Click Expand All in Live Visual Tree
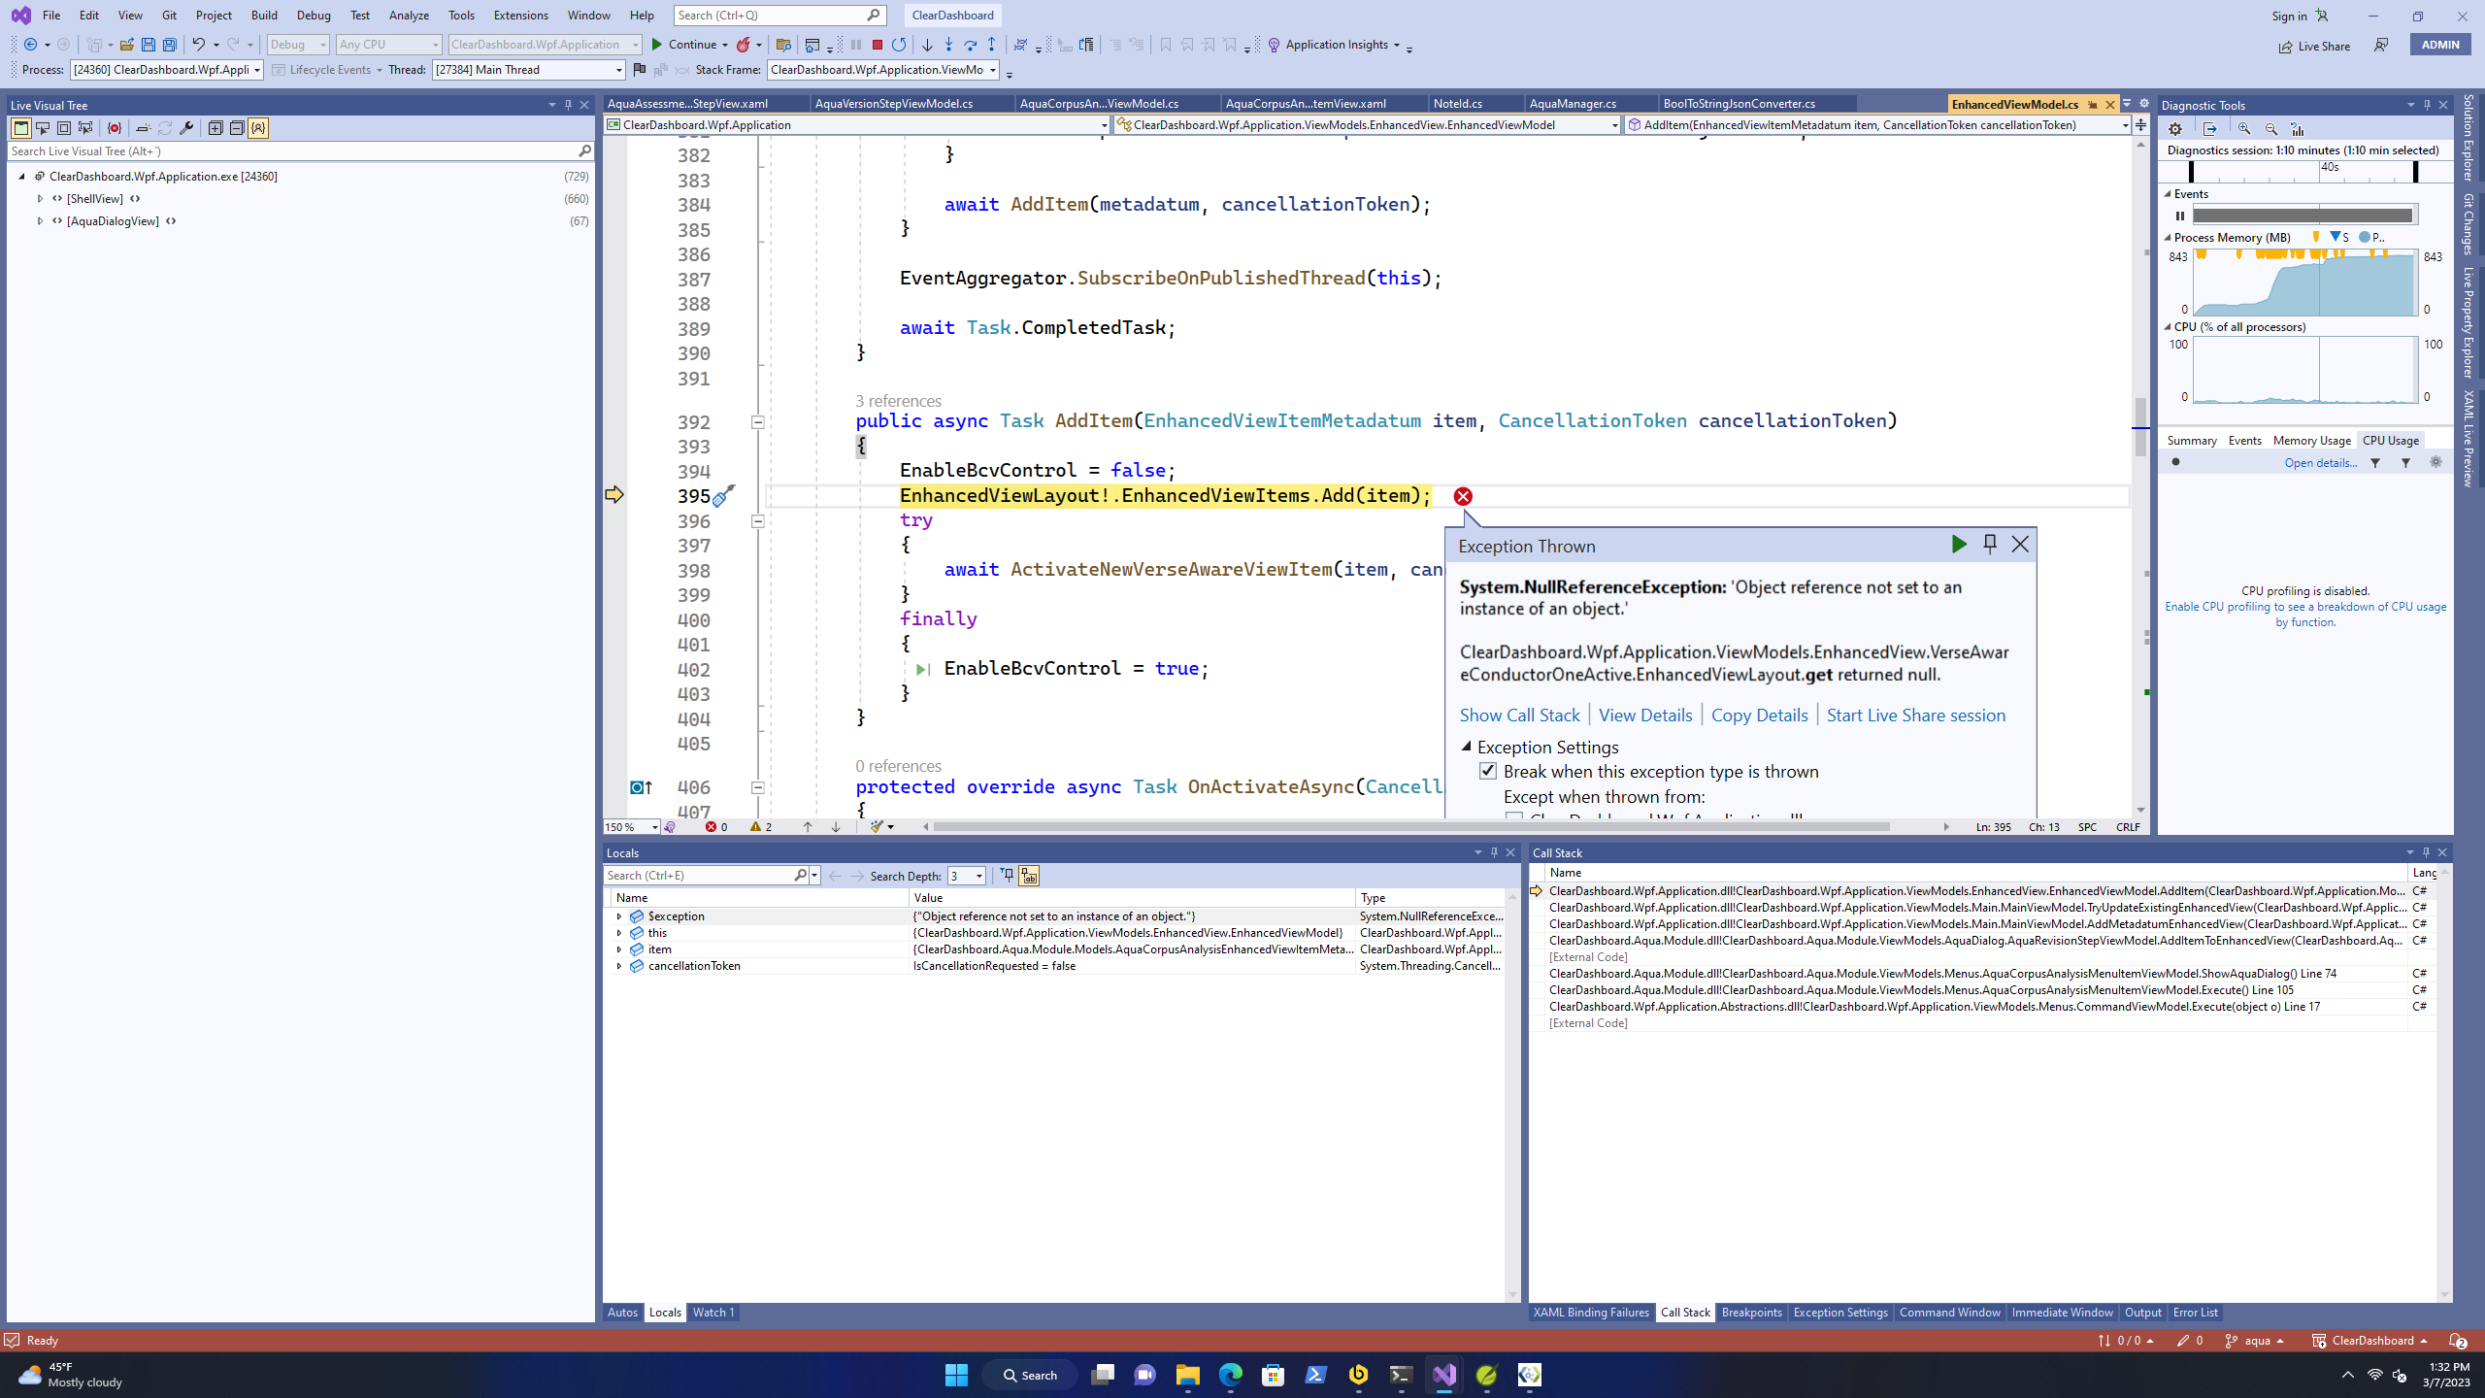This screenshot has height=1398, width=2485. tap(215, 128)
